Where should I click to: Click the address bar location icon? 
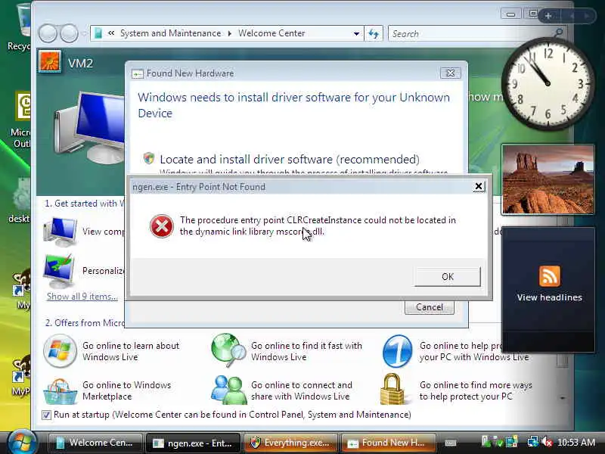click(x=98, y=33)
